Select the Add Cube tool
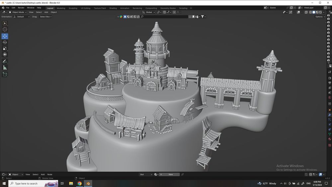Image resolution: width=332 pixels, height=187 pixels. click(x=5, y=74)
